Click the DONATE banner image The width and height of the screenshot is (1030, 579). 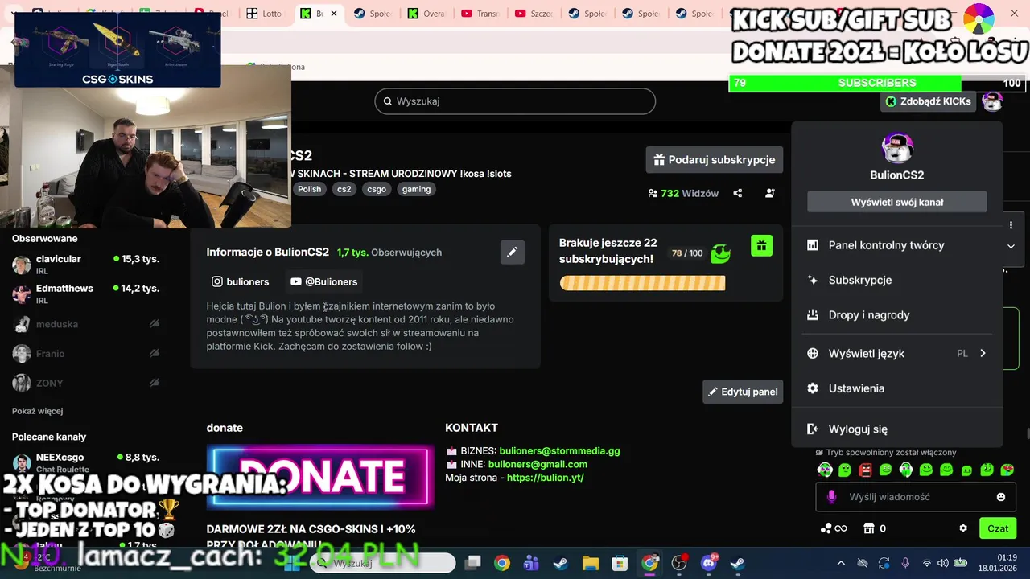[x=320, y=477]
